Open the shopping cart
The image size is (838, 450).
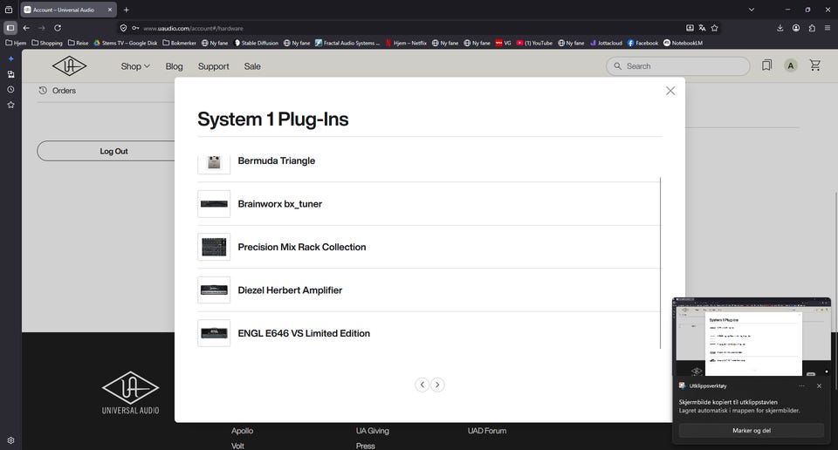pyautogui.click(x=815, y=65)
